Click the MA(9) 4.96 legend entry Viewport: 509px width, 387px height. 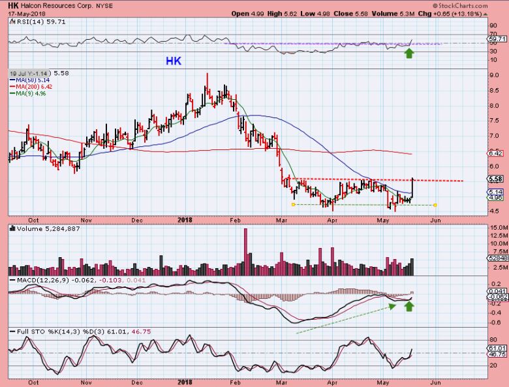[28, 93]
